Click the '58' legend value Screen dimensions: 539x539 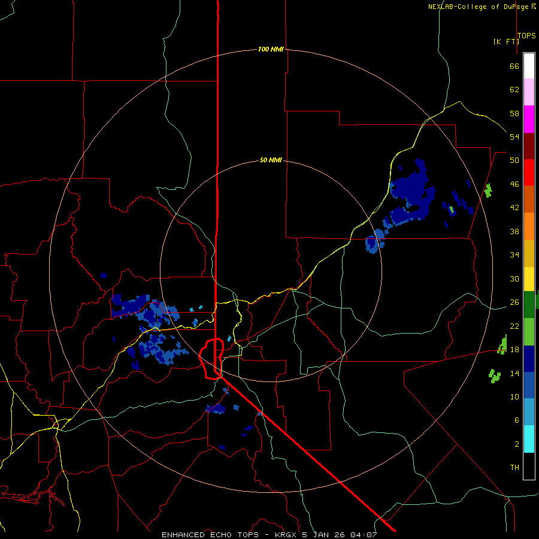tap(514, 113)
